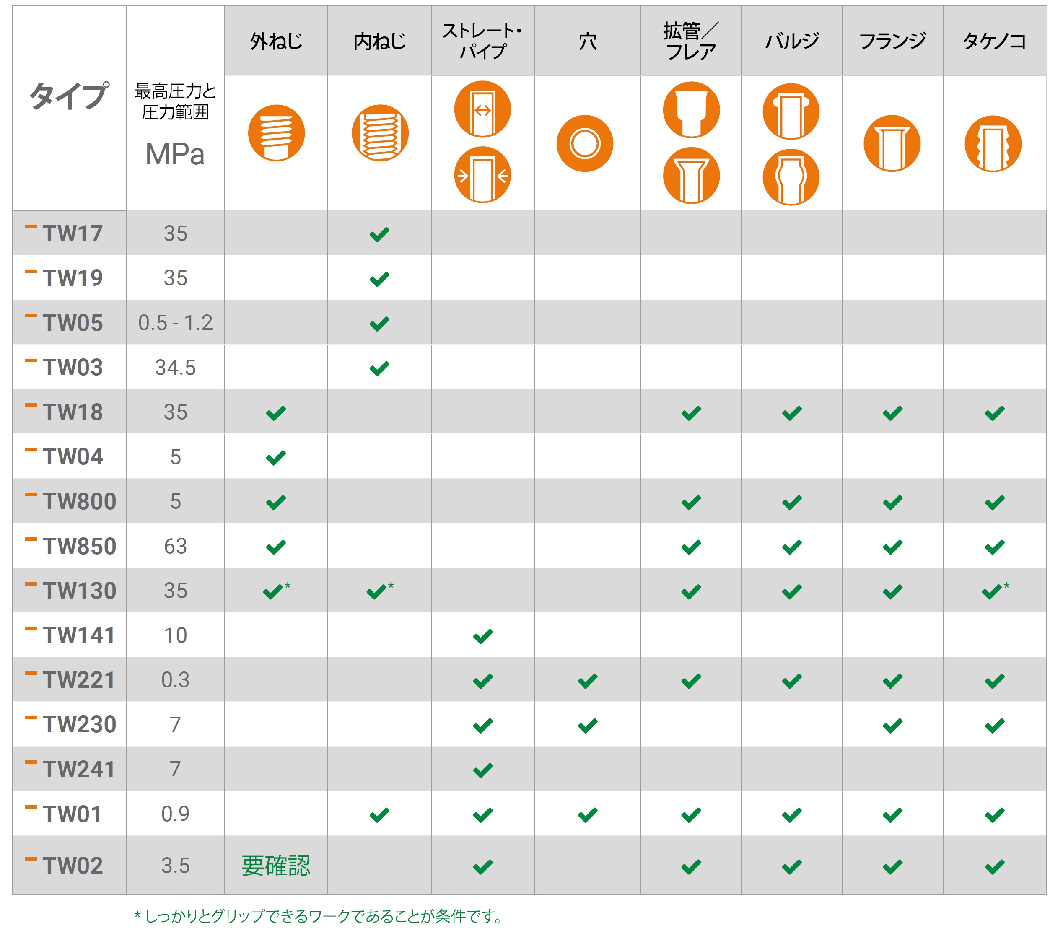Click TW130 external thread asterisk checkmark
This screenshot has width=1063, height=928.
(277, 590)
